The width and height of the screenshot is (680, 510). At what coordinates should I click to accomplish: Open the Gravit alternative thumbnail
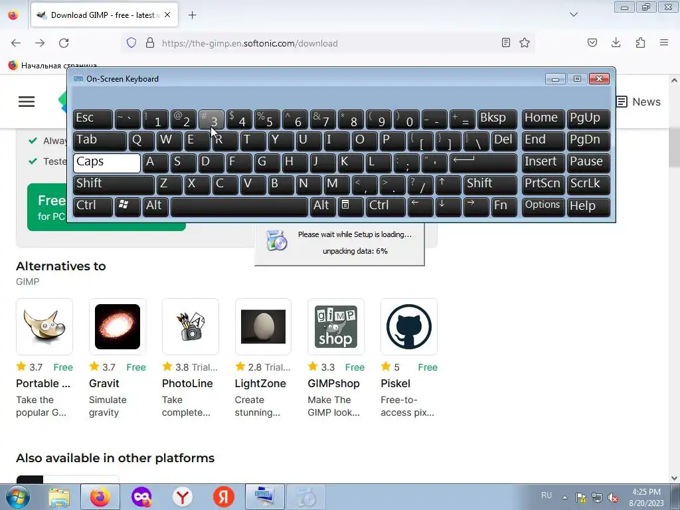pos(117,327)
